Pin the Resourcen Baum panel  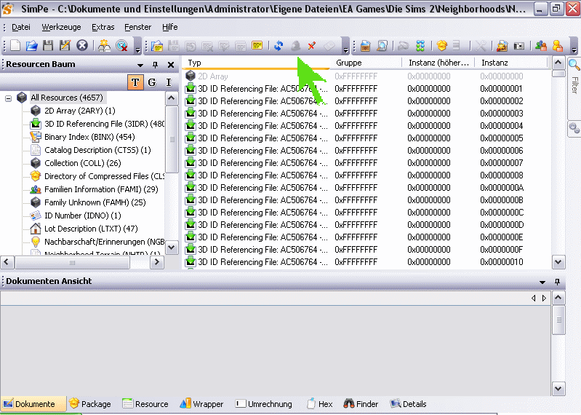[156, 65]
